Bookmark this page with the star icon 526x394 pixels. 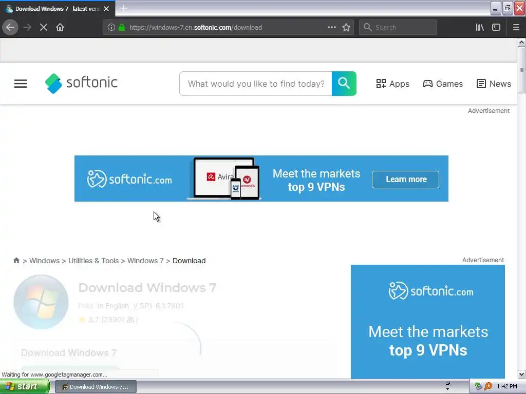[346, 27]
